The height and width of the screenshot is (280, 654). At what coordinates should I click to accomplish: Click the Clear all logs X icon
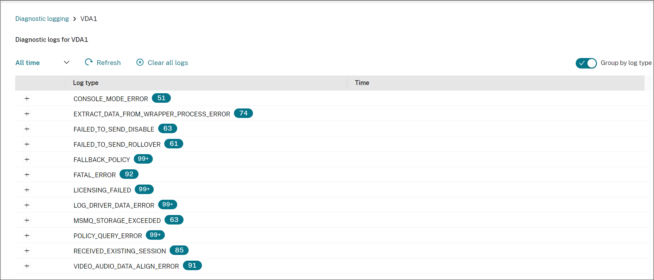(140, 62)
